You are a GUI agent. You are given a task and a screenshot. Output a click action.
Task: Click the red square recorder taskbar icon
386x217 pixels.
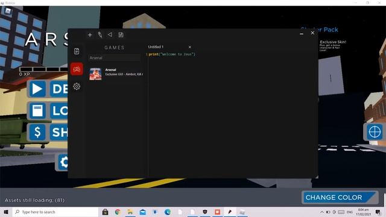point(217,212)
